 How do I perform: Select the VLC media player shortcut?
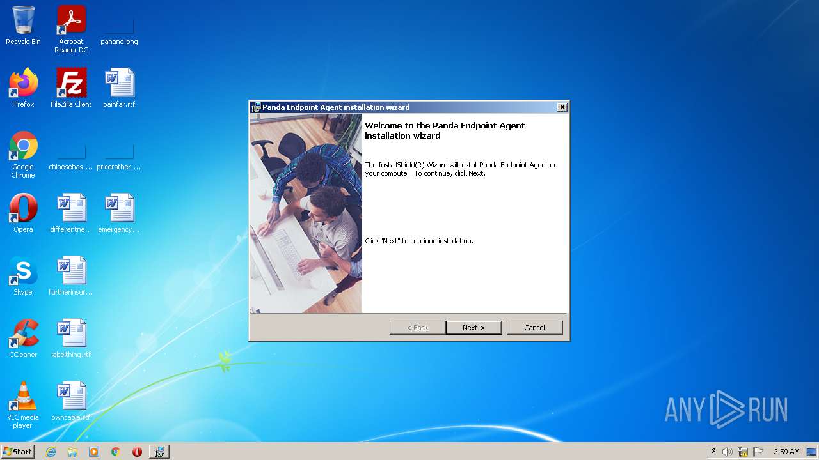23,405
